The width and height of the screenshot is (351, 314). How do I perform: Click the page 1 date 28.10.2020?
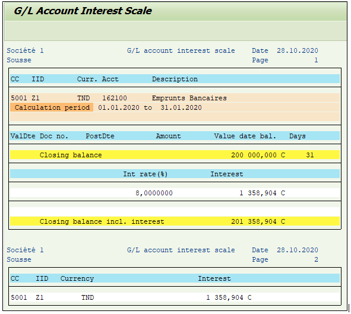(298, 50)
